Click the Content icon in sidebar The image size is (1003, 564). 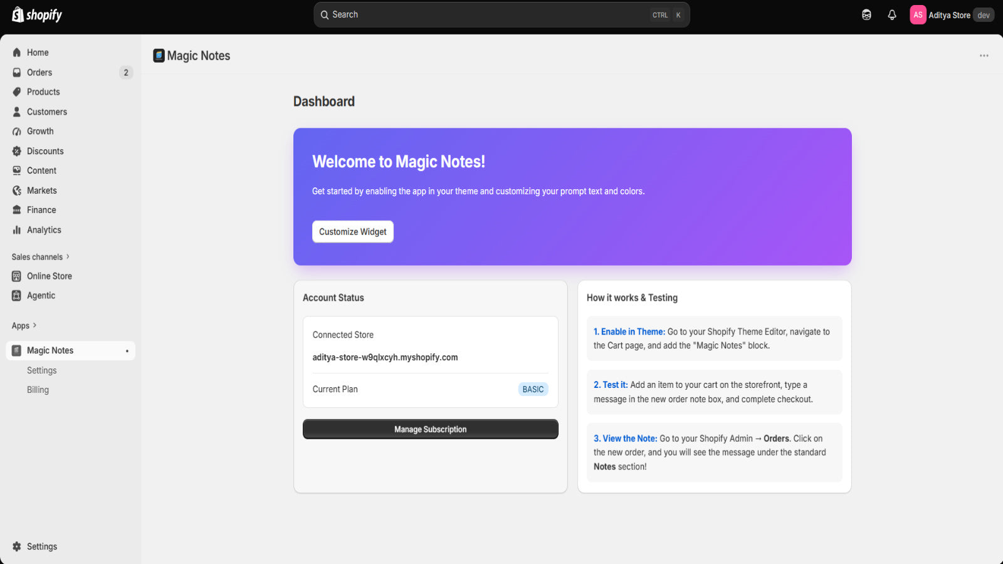[x=17, y=170]
